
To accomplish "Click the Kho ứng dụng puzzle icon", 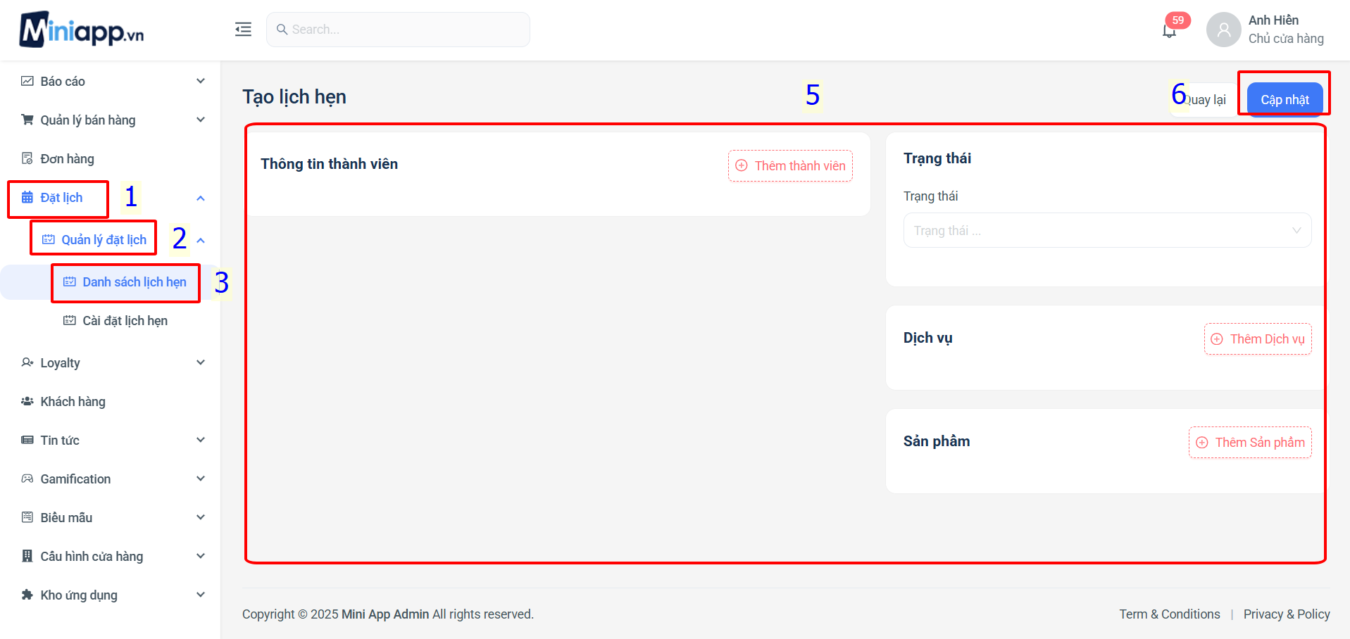I will tap(27, 595).
